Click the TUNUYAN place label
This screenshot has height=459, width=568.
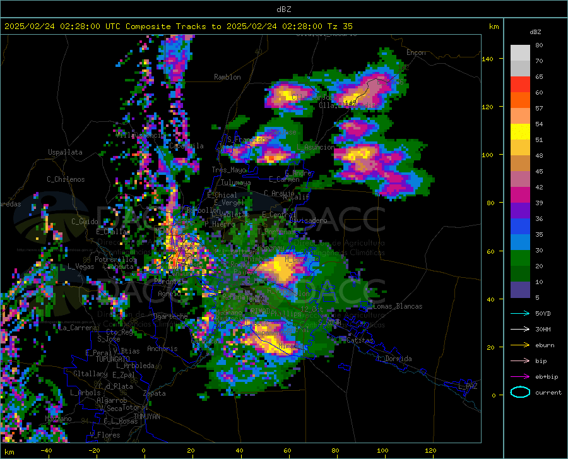pos(146,417)
